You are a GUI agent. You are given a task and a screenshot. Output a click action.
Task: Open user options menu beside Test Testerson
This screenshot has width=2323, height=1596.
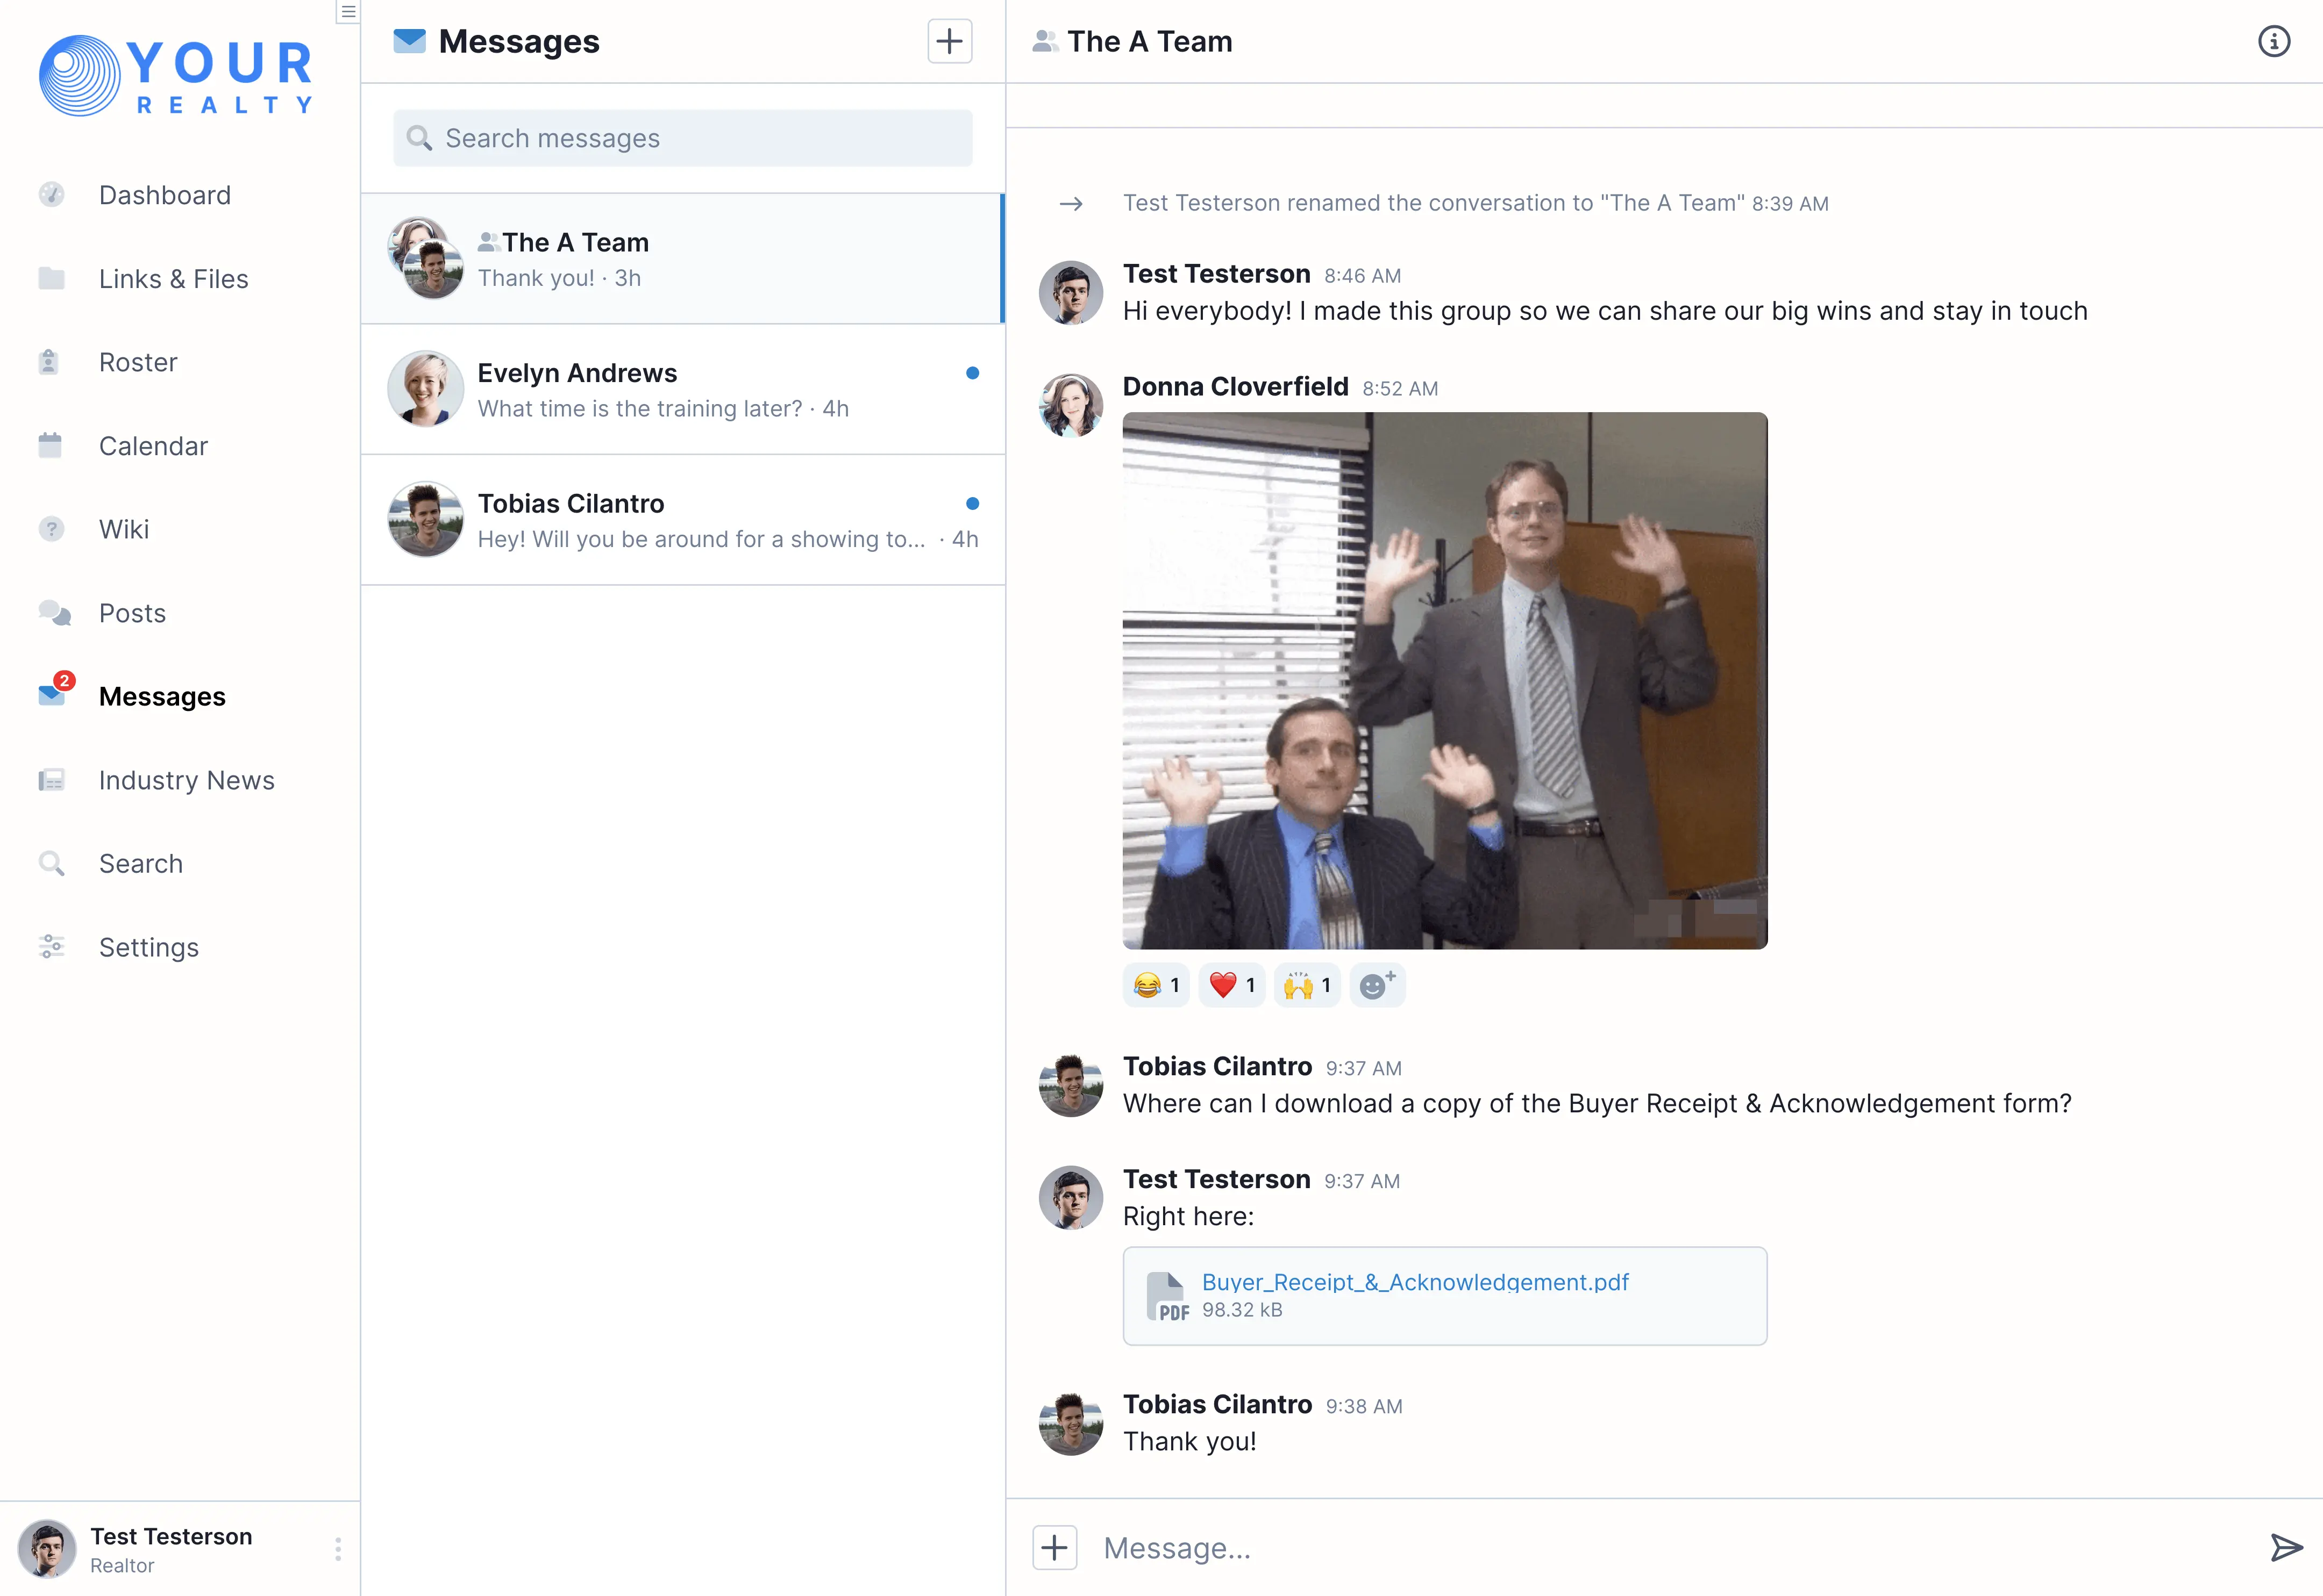pyautogui.click(x=338, y=1548)
